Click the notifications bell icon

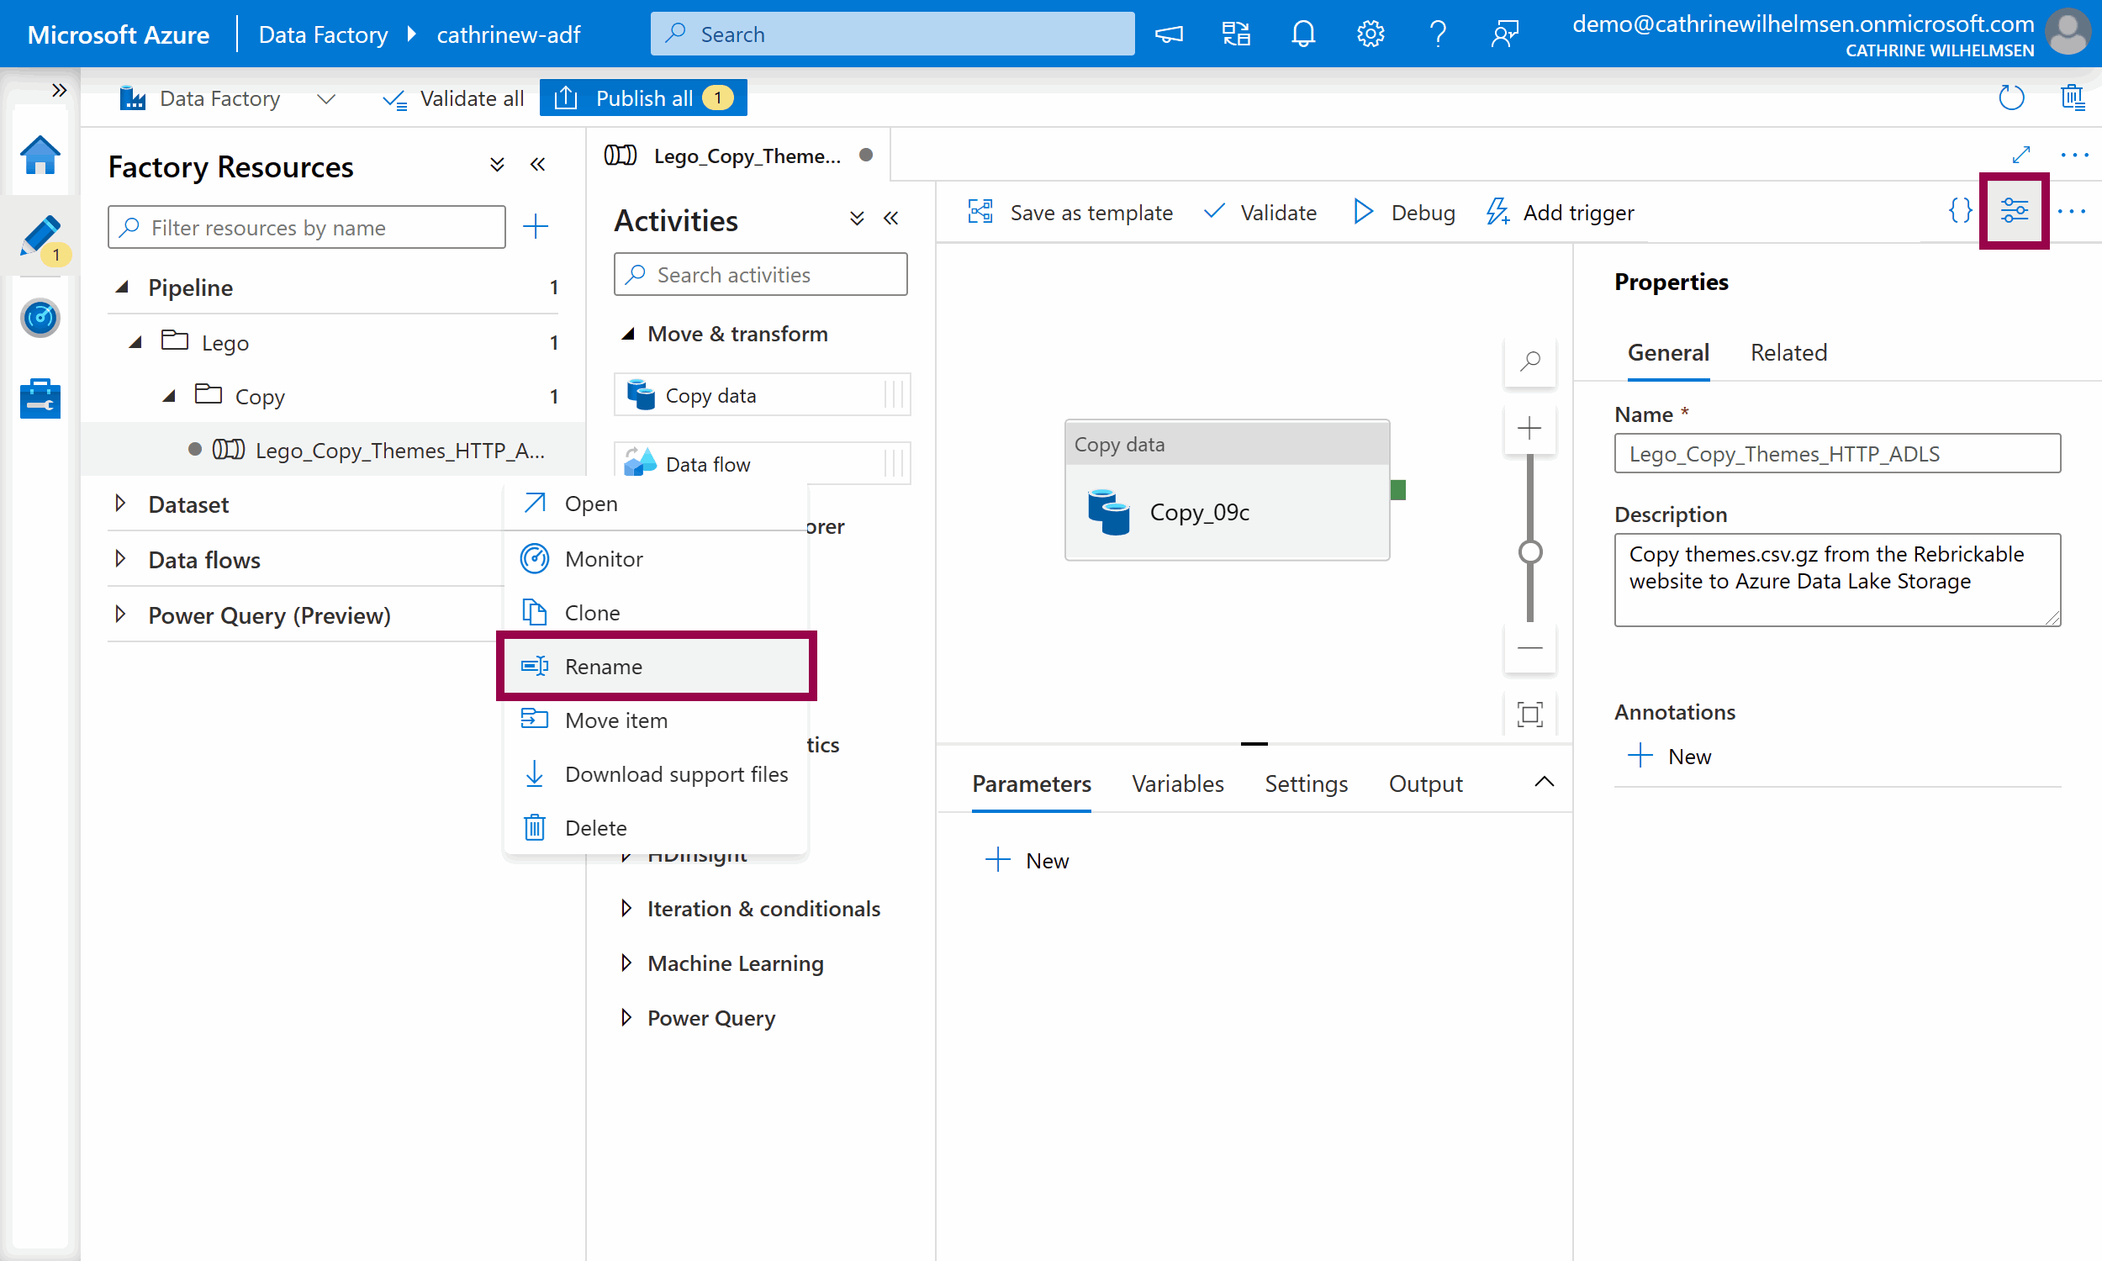(1302, 34)
